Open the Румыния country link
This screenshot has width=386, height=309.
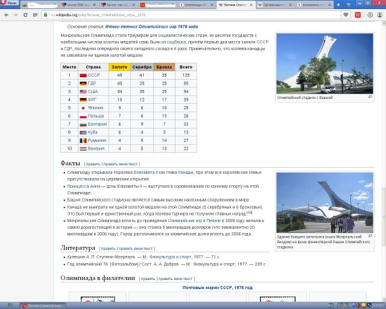(97, 140)
